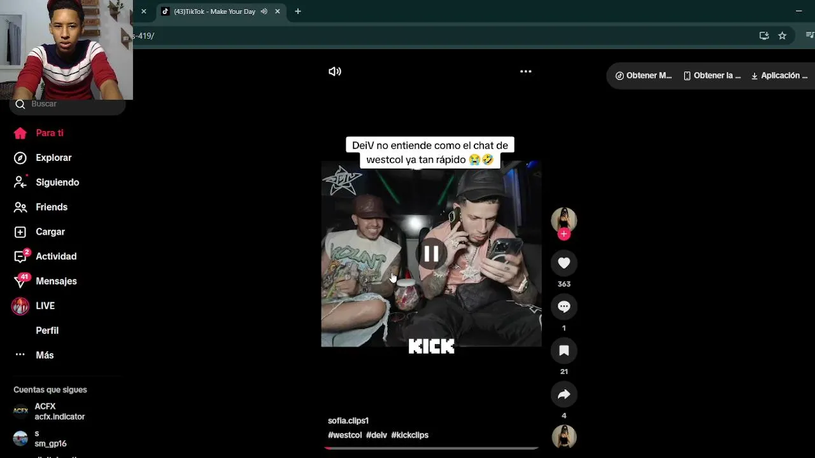This screenshot has width=815, height=458.
Task: Click the search magnifier icon
Action: (20, 104)
